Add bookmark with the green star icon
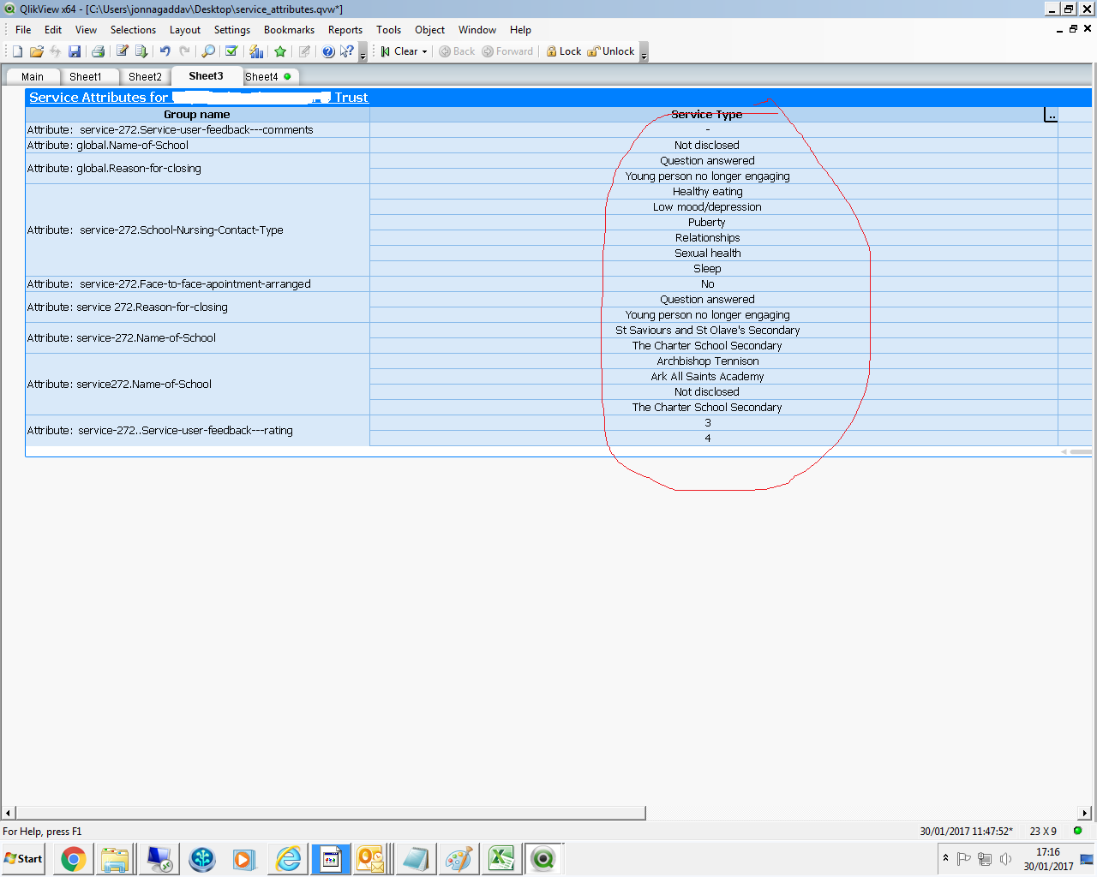This screenshot has width=1097, height=877. (x=280, y=51)
